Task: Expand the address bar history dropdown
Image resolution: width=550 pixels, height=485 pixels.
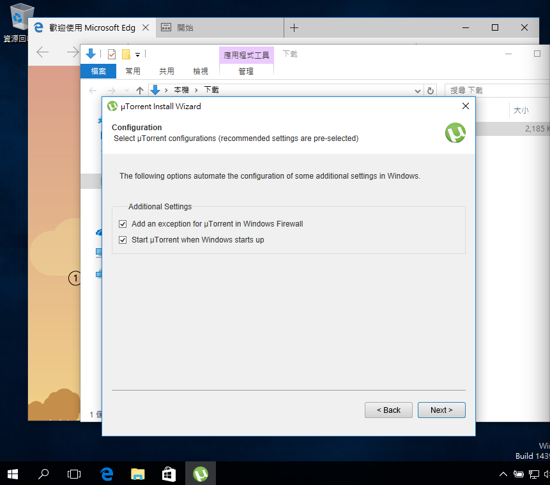Action: click(x=417, y=91)
